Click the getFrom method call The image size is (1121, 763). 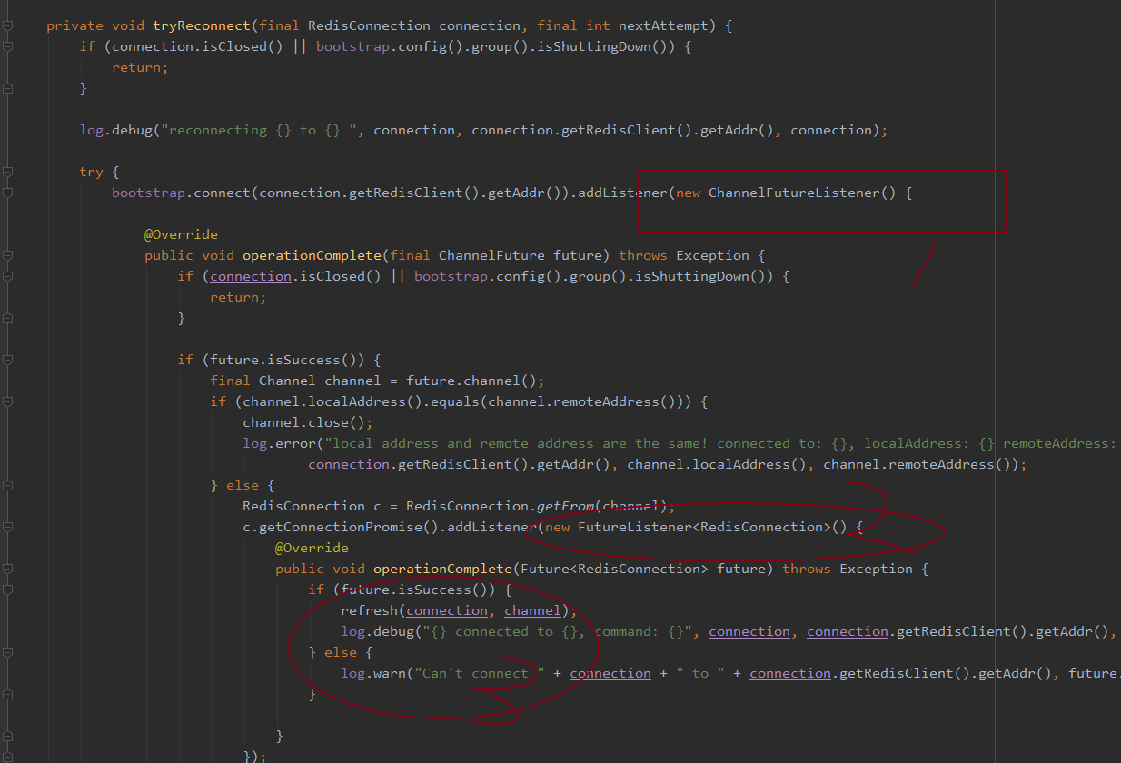(565, 506)
